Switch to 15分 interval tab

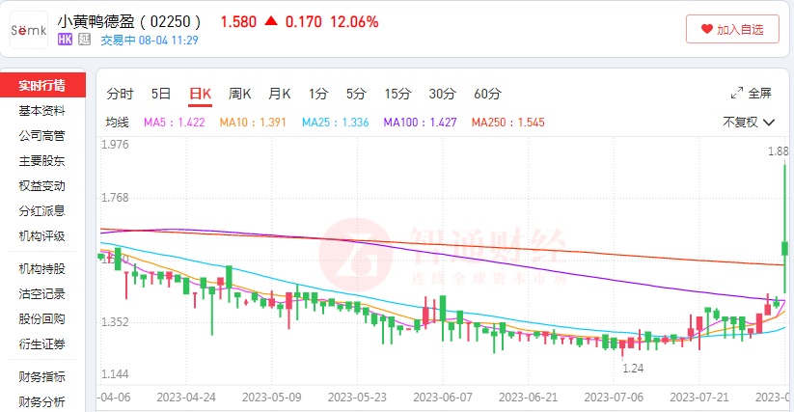pyautogui.click(x=397, y=94)
